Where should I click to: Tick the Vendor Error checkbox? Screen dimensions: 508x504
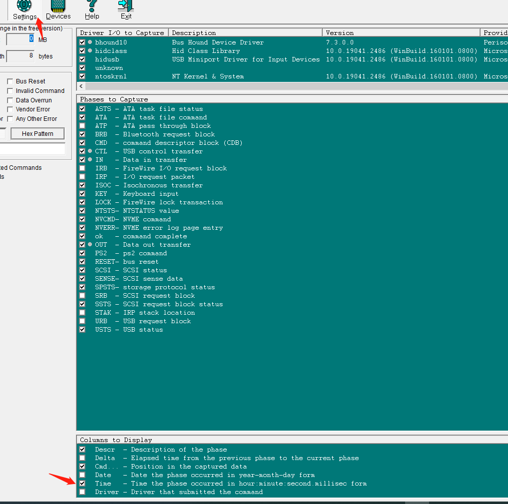pos(10,109)
